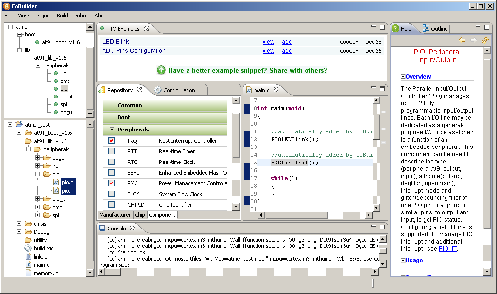The width and height of the screenshot is (497, 294).
Task: Close the main.c editor tab
Action: (x=276, y=90)
